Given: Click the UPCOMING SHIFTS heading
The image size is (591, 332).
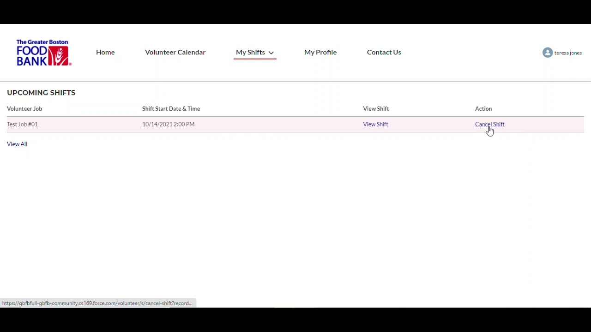Looking at the screenshot, I should tap(41, 93).
